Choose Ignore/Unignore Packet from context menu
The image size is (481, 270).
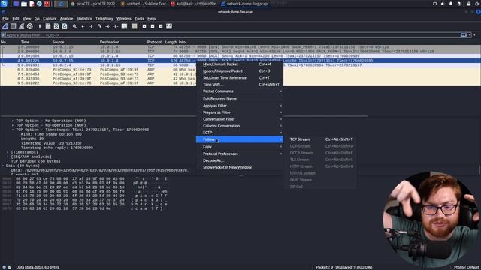[x=239, y=71]
